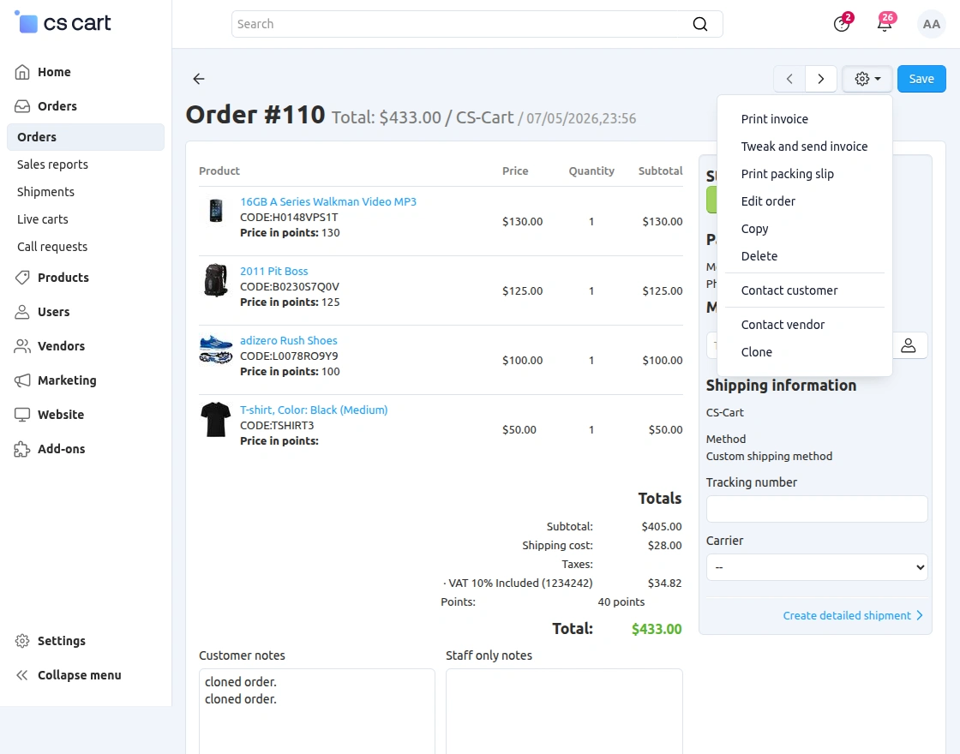
Task: Open the 2011 Pit Boss product link
Action: (x=273, y=271)
